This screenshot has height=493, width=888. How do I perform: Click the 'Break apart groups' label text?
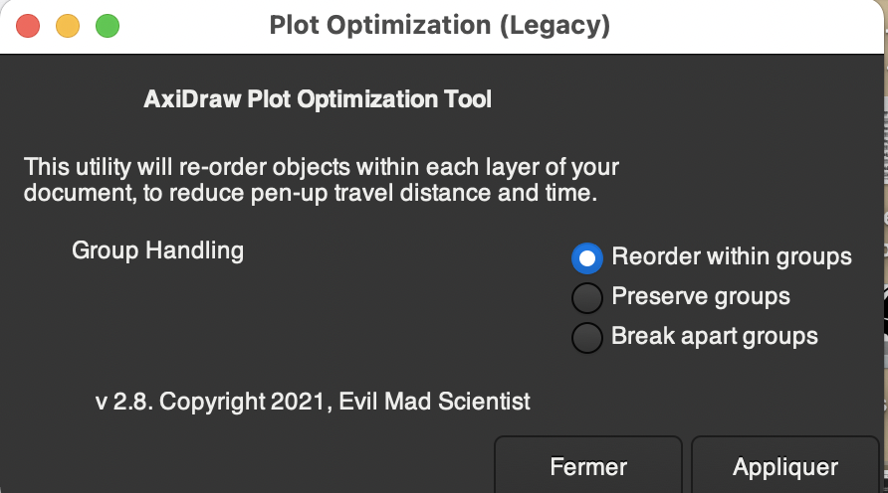pos(715,336)
